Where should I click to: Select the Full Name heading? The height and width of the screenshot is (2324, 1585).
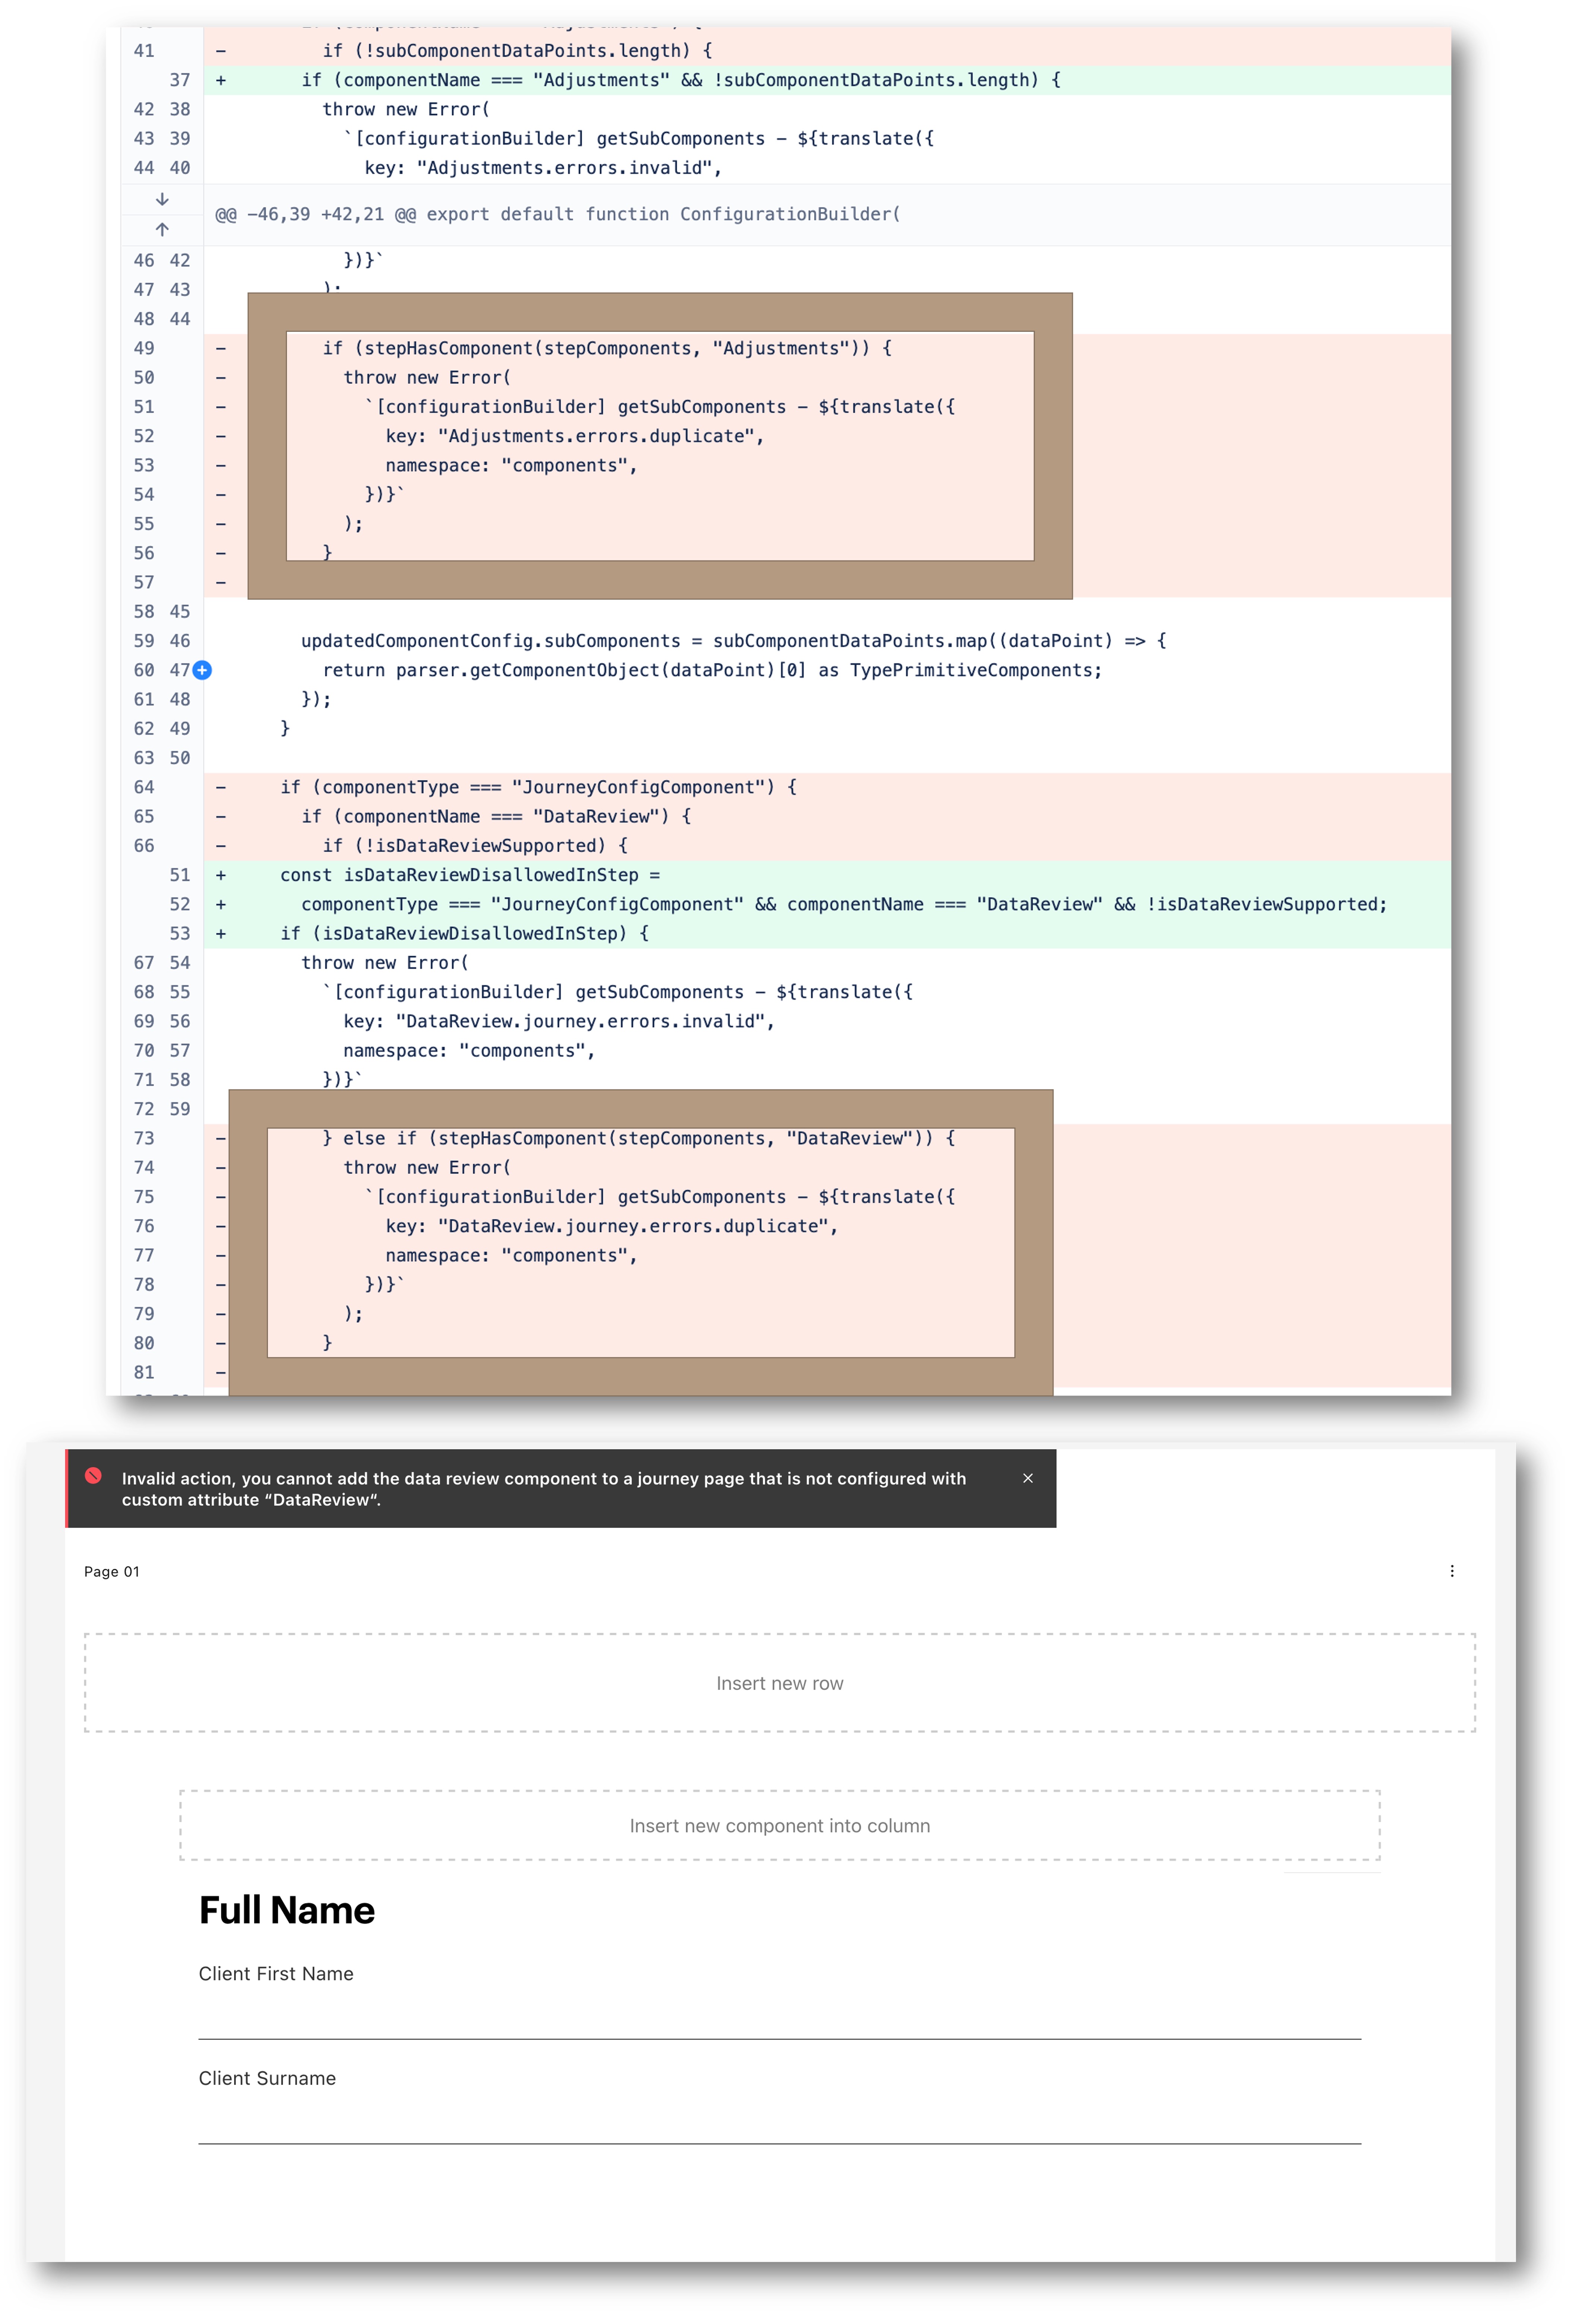pyautogui.click(x=287, y=1910)
